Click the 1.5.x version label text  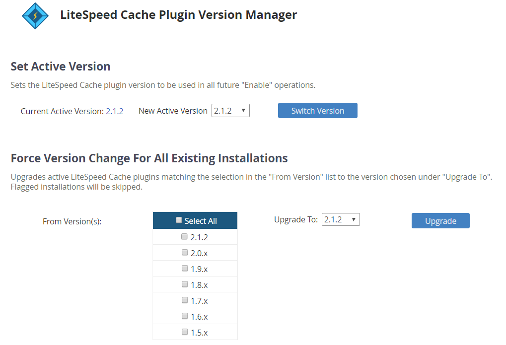[x=199, y=333]
